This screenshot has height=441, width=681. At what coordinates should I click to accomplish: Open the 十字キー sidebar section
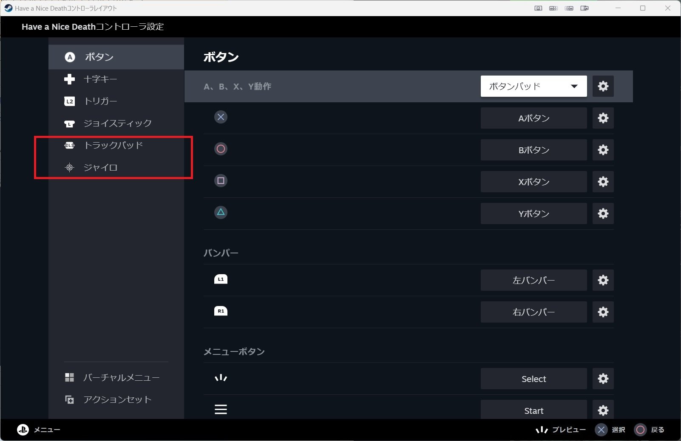pyautogui.click(x=116, y=79)
